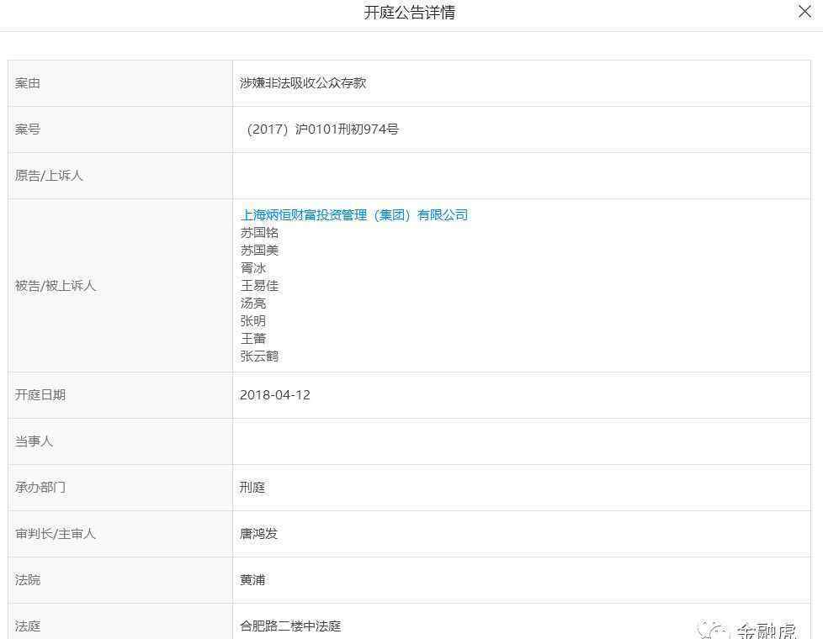Select court value 黄浦
The height and width of the screenshot is (639, 823).
tap(252, 579)
